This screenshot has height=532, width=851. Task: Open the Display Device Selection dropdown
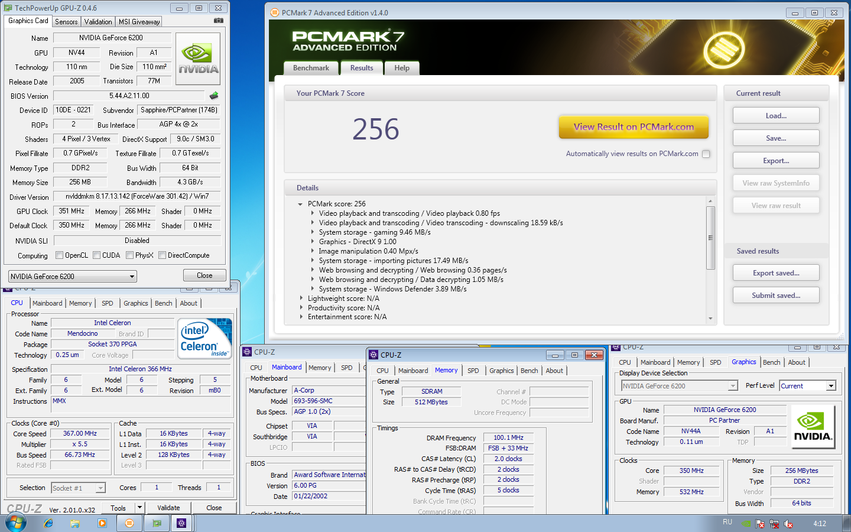click(679, 386)
